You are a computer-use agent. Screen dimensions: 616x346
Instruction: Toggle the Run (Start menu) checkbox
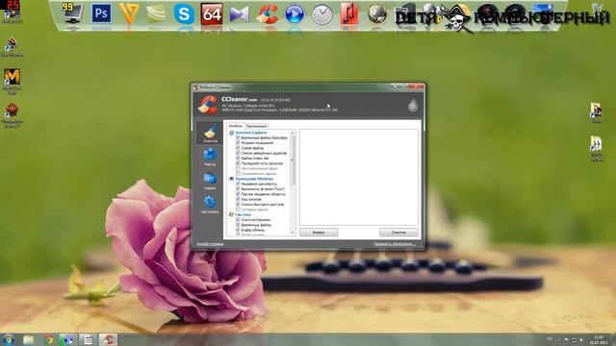238,188
